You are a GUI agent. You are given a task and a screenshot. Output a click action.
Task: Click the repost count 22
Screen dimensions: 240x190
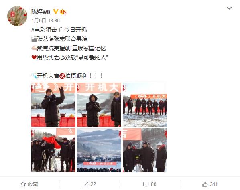pyautogui.click(x=93, y=184)
